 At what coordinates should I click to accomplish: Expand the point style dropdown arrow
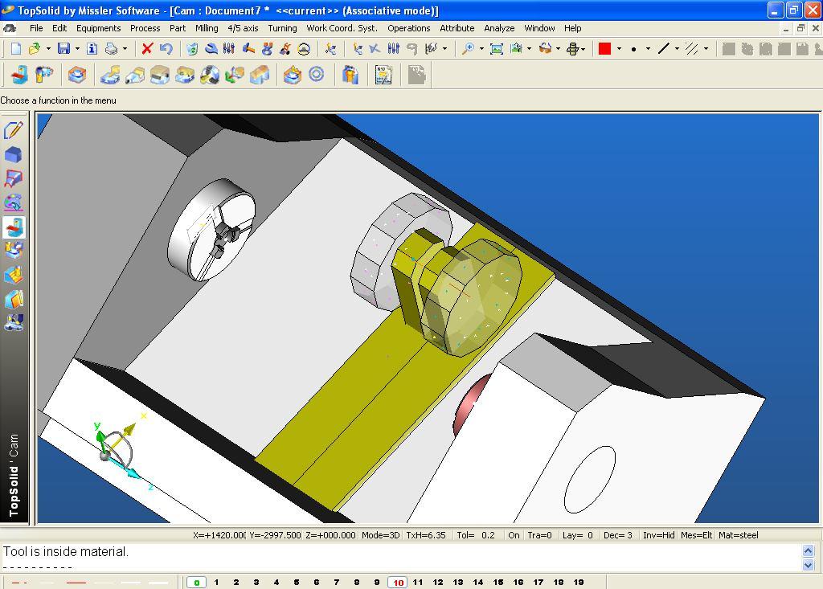click(x=649, y=49)
